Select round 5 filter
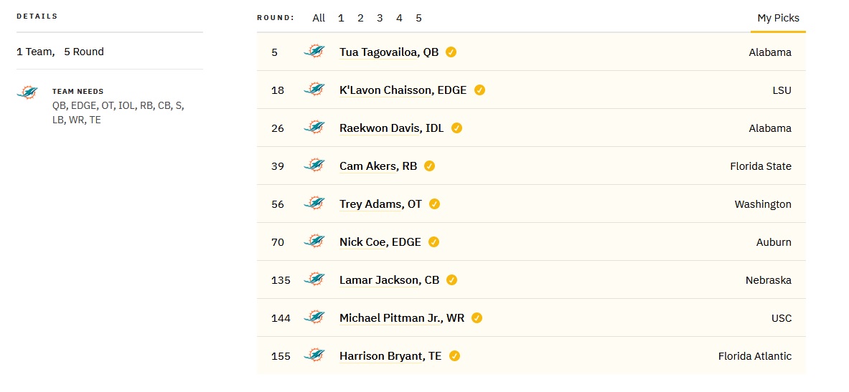The image size is (849, 392). (x=418, y=18)
